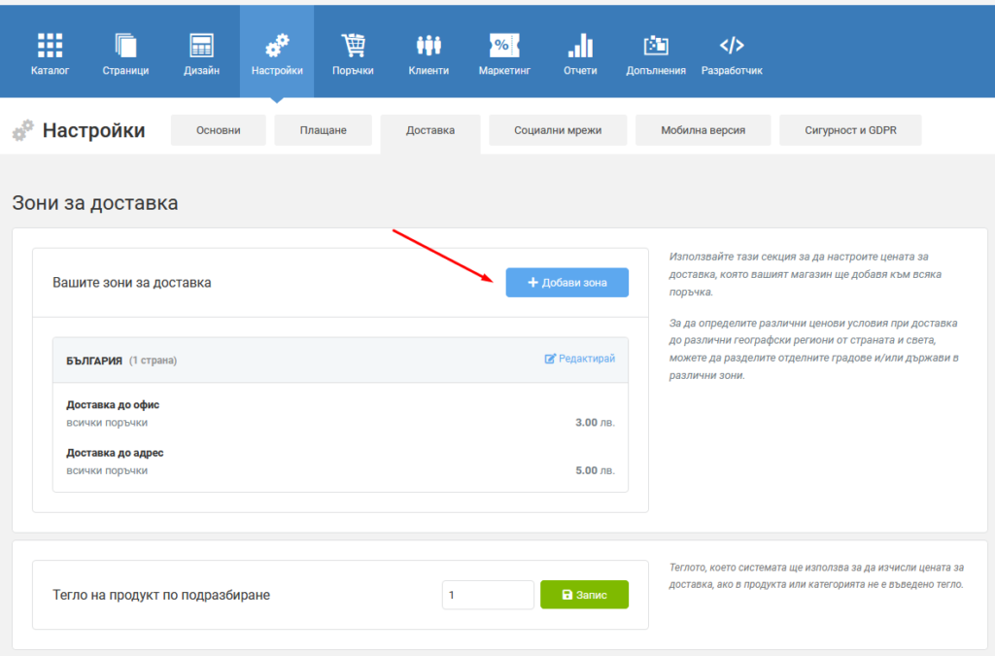The image size is (995, 656).
Task: Click the БЪЛГАРИЯ zone name
Action: [x=94, y=361]
